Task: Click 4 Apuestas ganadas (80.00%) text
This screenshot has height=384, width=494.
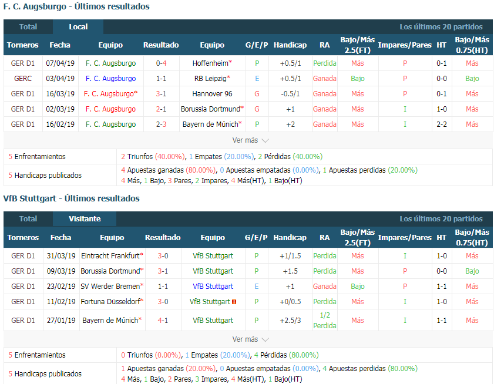Action: click(169, 170)
